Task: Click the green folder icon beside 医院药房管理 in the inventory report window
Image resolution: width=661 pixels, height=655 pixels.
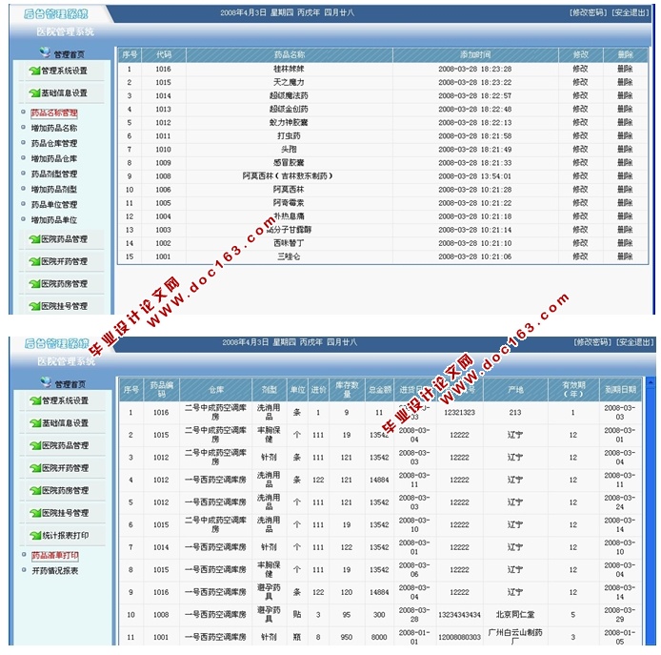Action: click(35, 490)
